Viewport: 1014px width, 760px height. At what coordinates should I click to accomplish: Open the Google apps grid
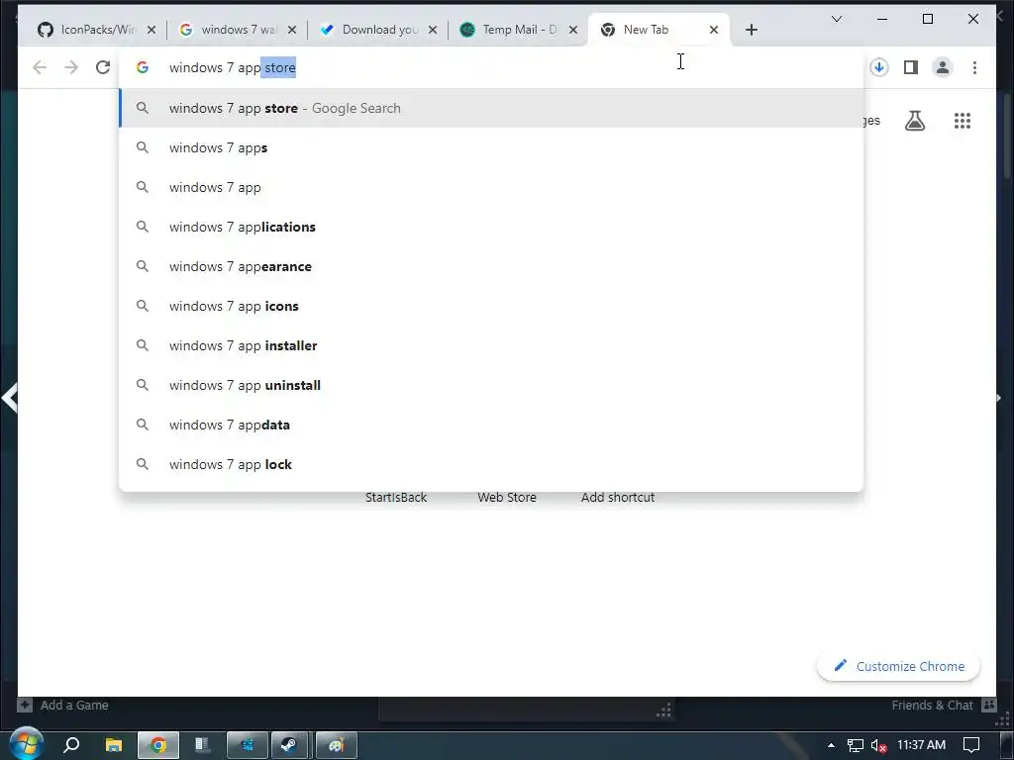click(963, 121)
